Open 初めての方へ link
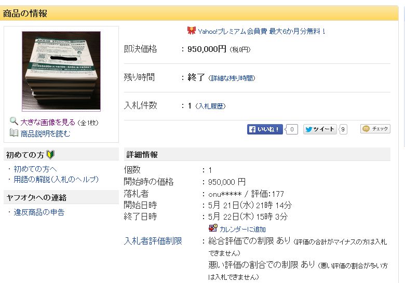Screen dimensions: 405x283 (x=35, y=169)
